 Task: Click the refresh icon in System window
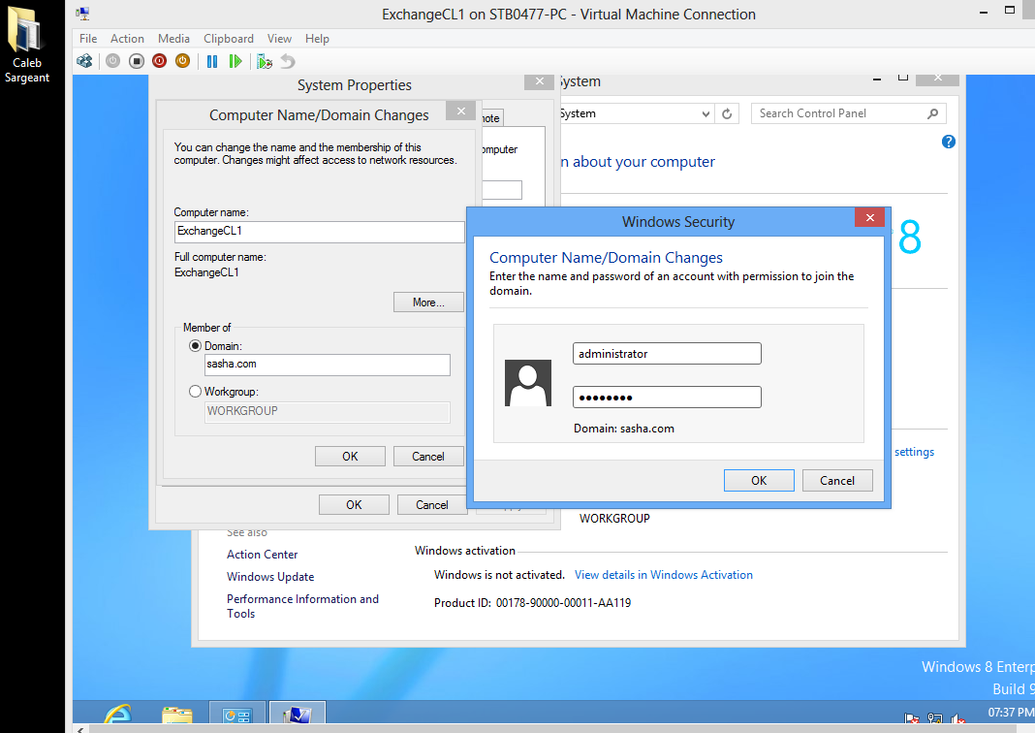coord(727,113)
